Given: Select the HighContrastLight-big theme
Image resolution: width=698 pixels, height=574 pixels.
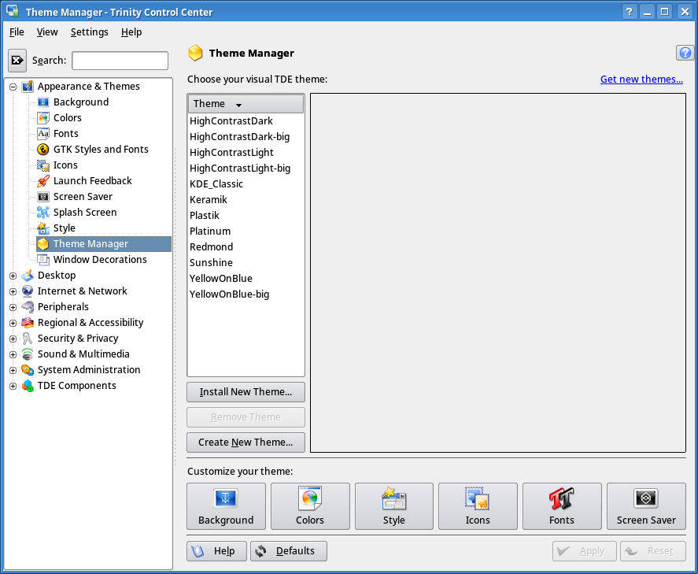Looking at the screenshot, I should pos(246,168).
